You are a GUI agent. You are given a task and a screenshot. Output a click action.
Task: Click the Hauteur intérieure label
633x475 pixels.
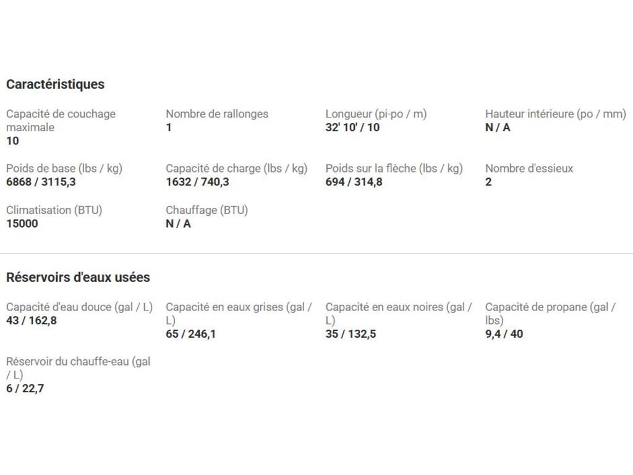[555, 114]
